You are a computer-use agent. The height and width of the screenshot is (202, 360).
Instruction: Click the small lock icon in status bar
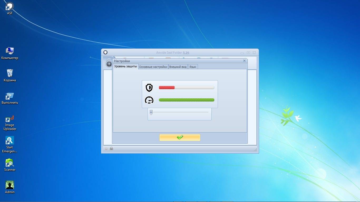[111, 149]
